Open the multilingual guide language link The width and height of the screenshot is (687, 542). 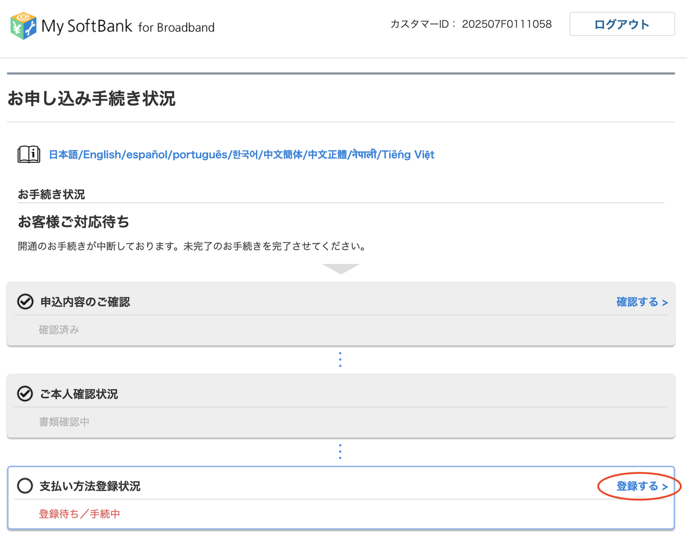click(242, 155)
